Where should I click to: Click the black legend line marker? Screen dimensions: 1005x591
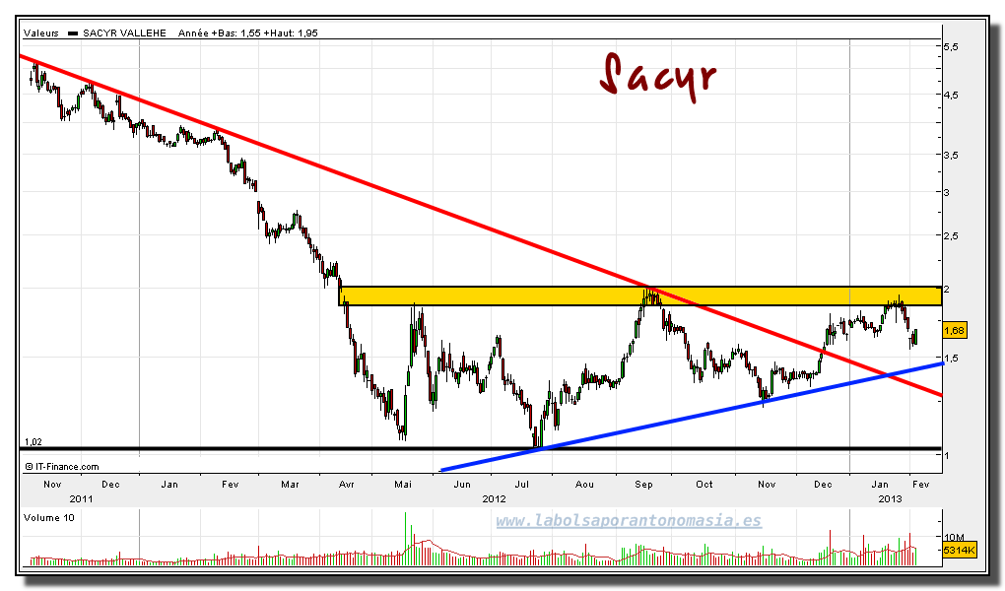point(77,33)
